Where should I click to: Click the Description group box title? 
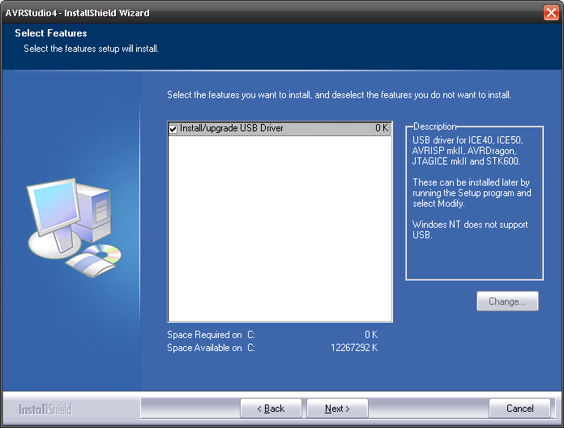[434, 126]
